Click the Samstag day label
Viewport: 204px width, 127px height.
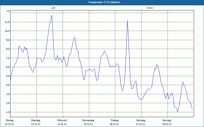141,120
